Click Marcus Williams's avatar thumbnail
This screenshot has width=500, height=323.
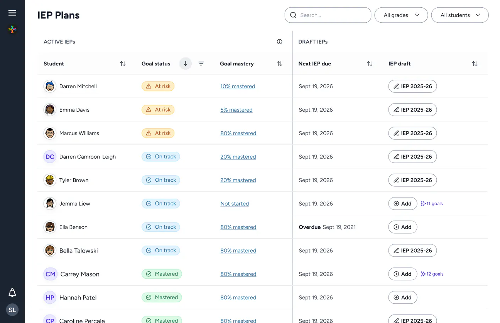[50, 134]
